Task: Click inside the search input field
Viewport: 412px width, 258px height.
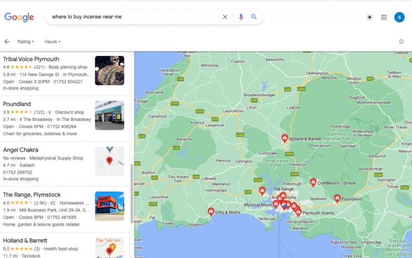Action: click(133, 17)
